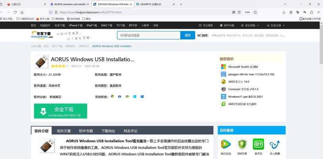323x159 pixels.
Task: Click the 360安全卫士 icon in recommendations
Action: pos(223,81)
